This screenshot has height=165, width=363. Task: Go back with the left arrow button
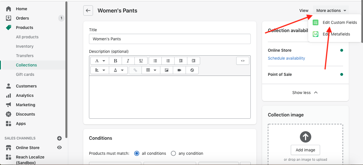88,11
